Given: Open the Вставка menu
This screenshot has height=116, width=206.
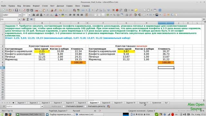Looking at the screenshot, I should (x=27, y=6).
